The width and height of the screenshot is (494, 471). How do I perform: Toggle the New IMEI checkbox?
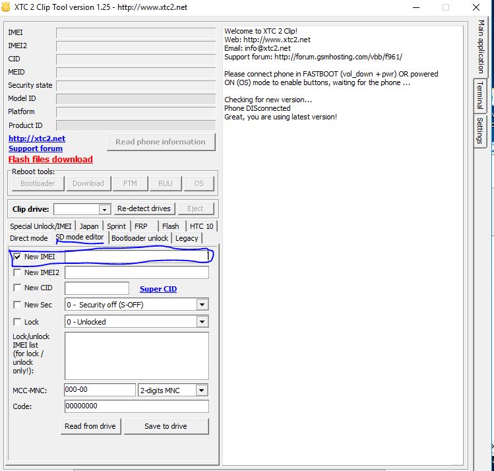coord(17,257)
